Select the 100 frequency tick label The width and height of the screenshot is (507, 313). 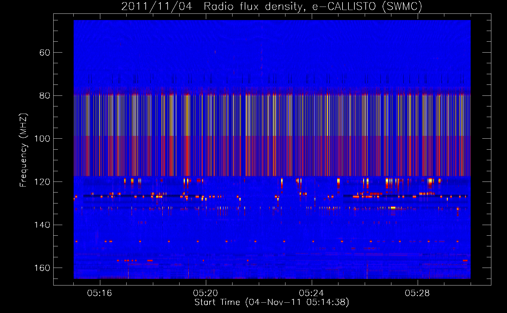pos(42,139)
